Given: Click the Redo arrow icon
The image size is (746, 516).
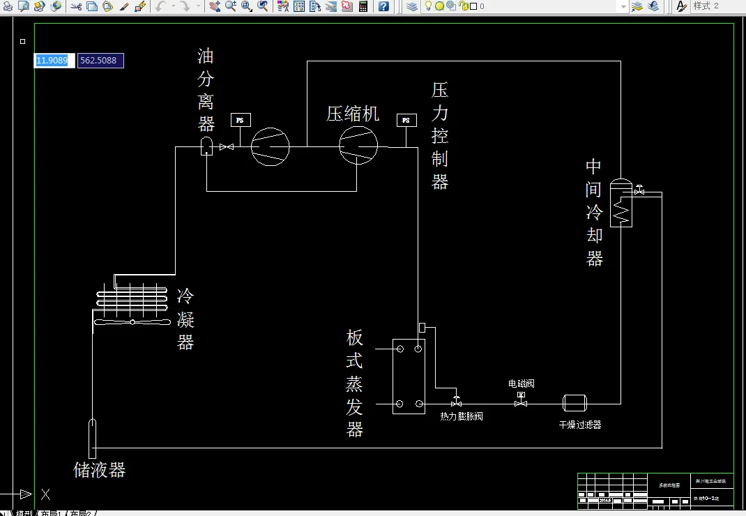Looking at the screenshot, I should pos(185,6).
